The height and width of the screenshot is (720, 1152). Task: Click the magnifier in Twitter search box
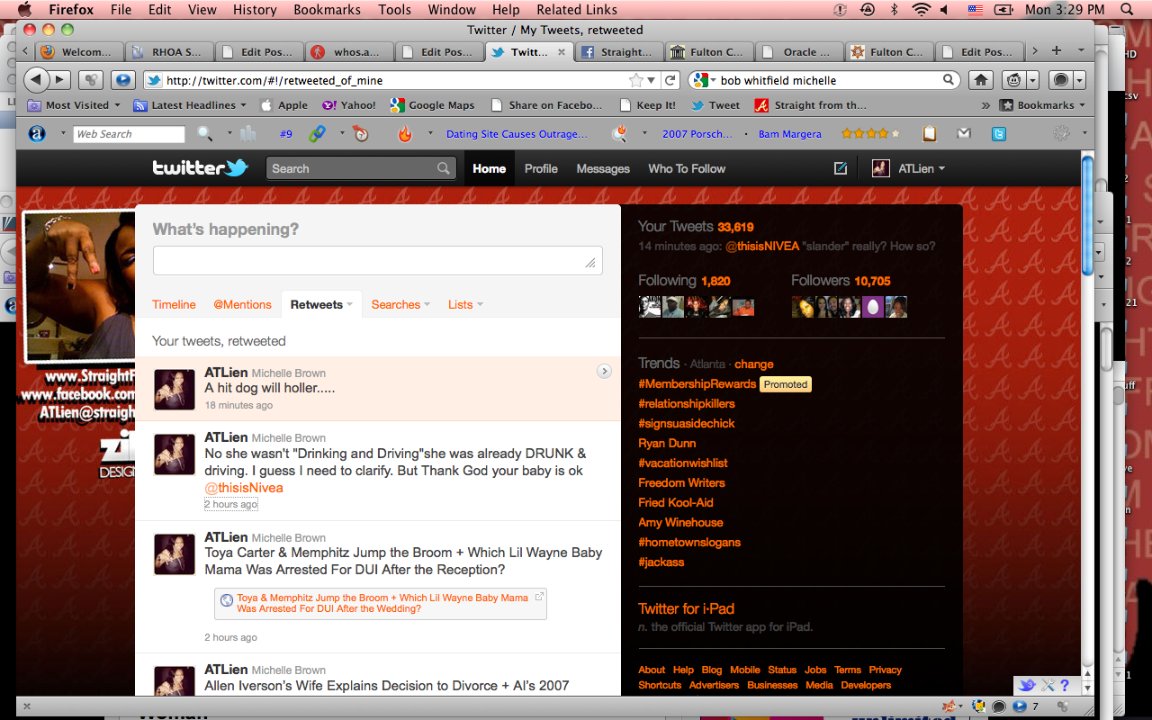443,168
